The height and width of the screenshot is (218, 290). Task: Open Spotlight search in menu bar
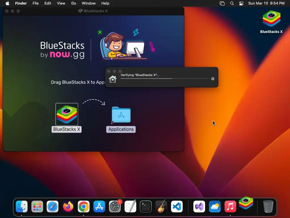click(232, 3)
